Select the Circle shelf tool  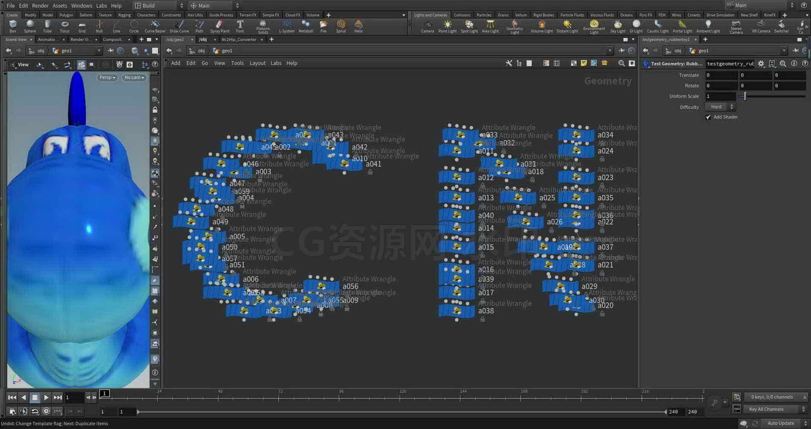tap(134, 26)
